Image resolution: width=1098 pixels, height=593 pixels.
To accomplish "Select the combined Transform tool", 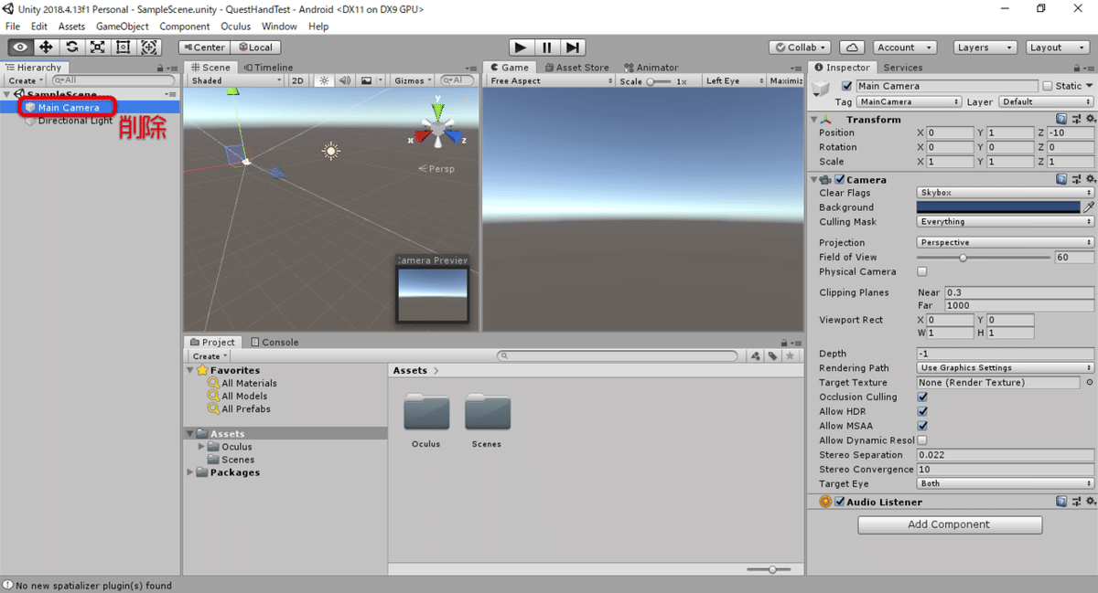I will pyautogui.click(x=149, y=47).
